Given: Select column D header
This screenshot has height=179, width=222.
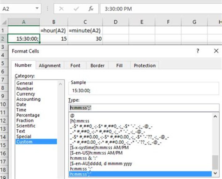Looking at the screenshot, I should 116,22.
